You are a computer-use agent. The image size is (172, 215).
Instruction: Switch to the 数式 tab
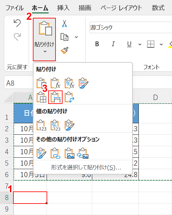pyautogui.click(x=158, y=8)
